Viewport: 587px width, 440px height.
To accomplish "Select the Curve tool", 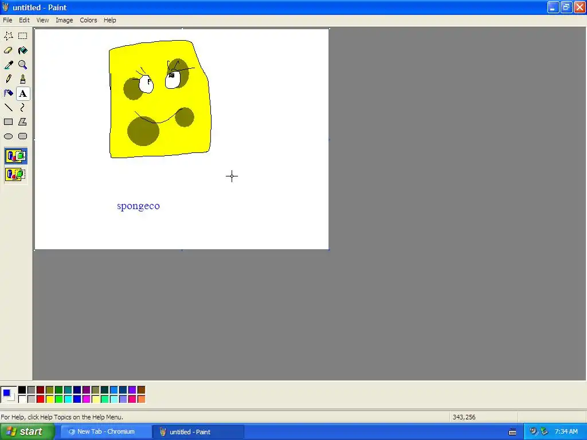I will tap(23, 108).
